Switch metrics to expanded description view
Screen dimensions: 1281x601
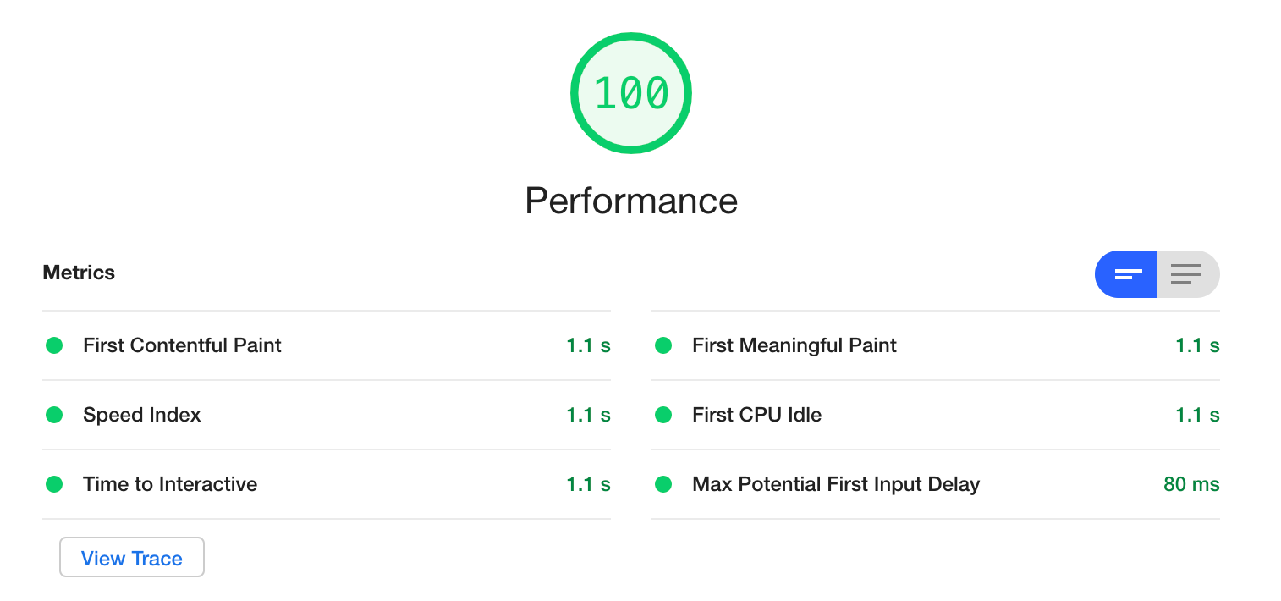(x=1187, y=274)
